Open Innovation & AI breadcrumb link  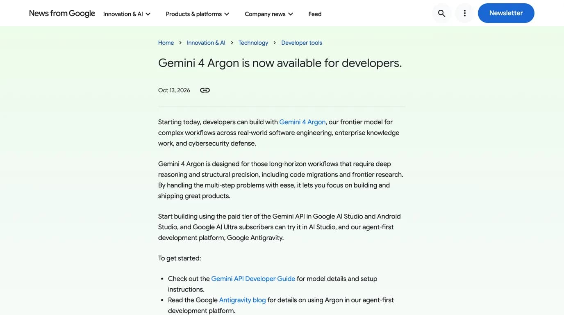click(x=206, y=43)
